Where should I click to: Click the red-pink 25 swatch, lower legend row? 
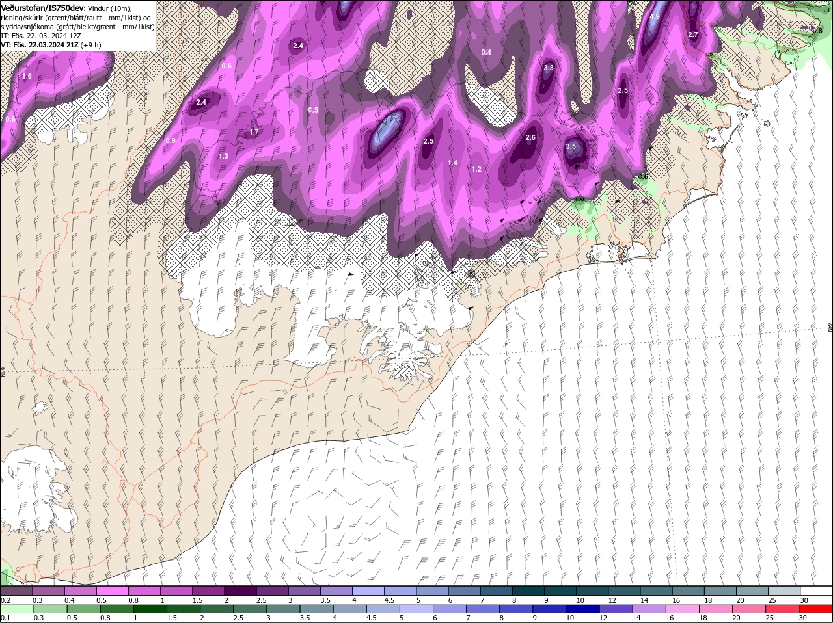pos(783,609)
